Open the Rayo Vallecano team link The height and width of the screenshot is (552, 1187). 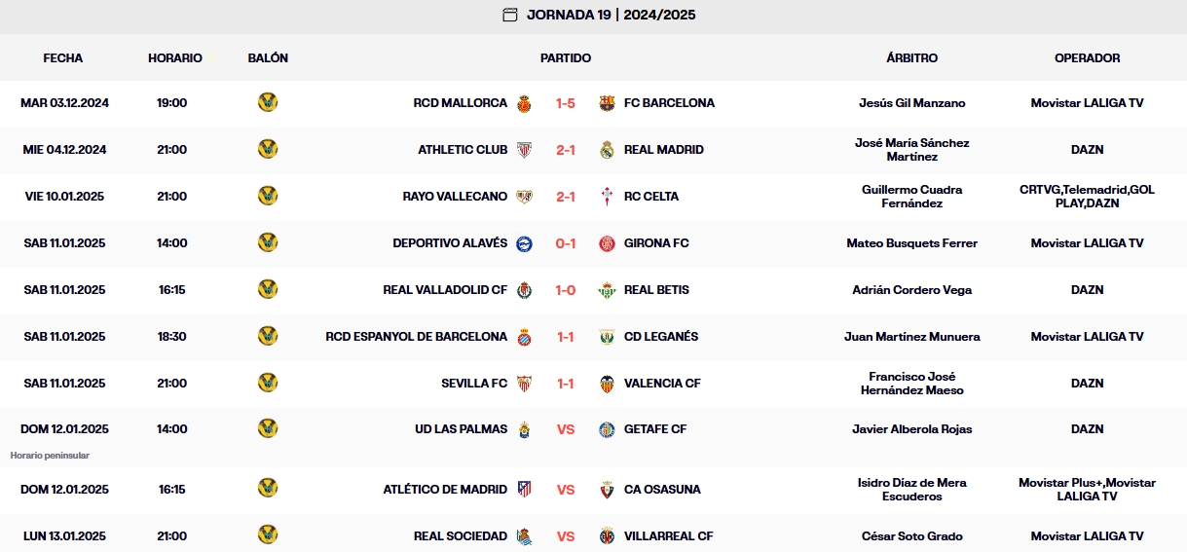coord(455,197)
